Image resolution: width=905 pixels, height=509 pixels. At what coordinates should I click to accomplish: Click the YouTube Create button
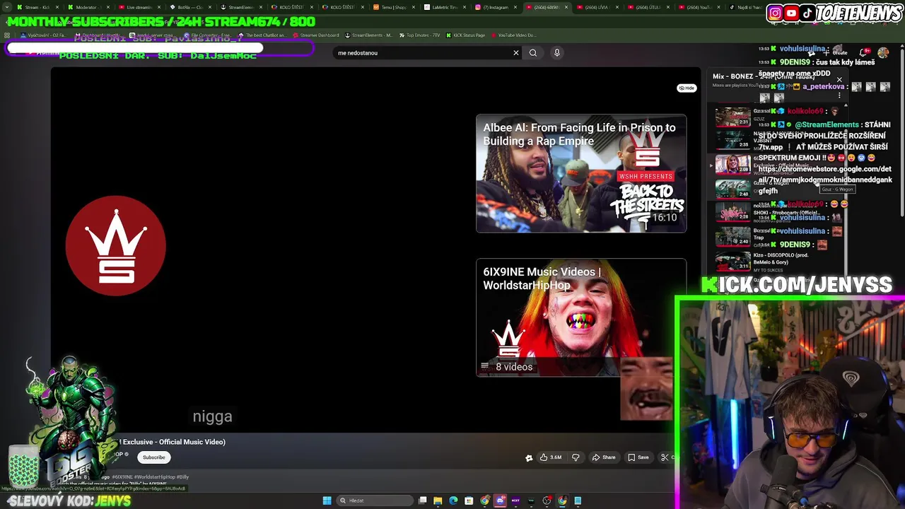coord(836,52)
